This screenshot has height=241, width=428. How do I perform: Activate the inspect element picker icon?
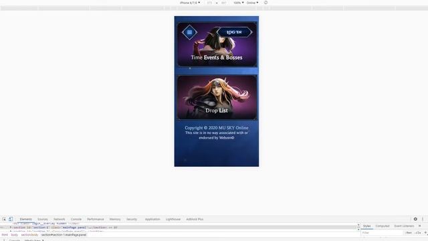click(x=4, y=219)
